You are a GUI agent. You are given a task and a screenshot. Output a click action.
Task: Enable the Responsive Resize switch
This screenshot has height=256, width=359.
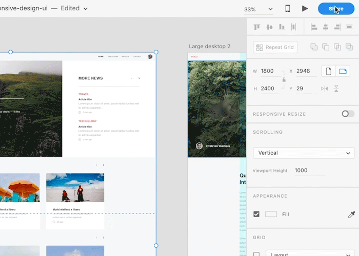(x=348, y=114)
